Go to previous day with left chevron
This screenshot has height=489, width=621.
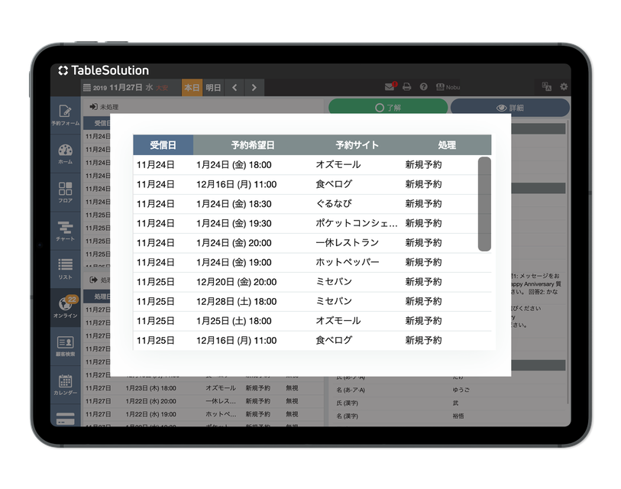(234, 88)
